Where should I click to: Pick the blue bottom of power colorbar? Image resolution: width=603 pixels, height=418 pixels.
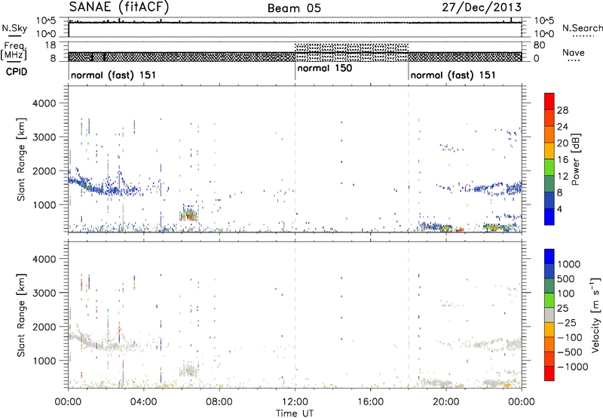[549, 217]
